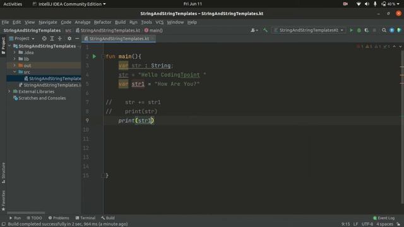Run with Coverage icon in toolbar
This screenshot has height=227, width=404.
point(367,30)
